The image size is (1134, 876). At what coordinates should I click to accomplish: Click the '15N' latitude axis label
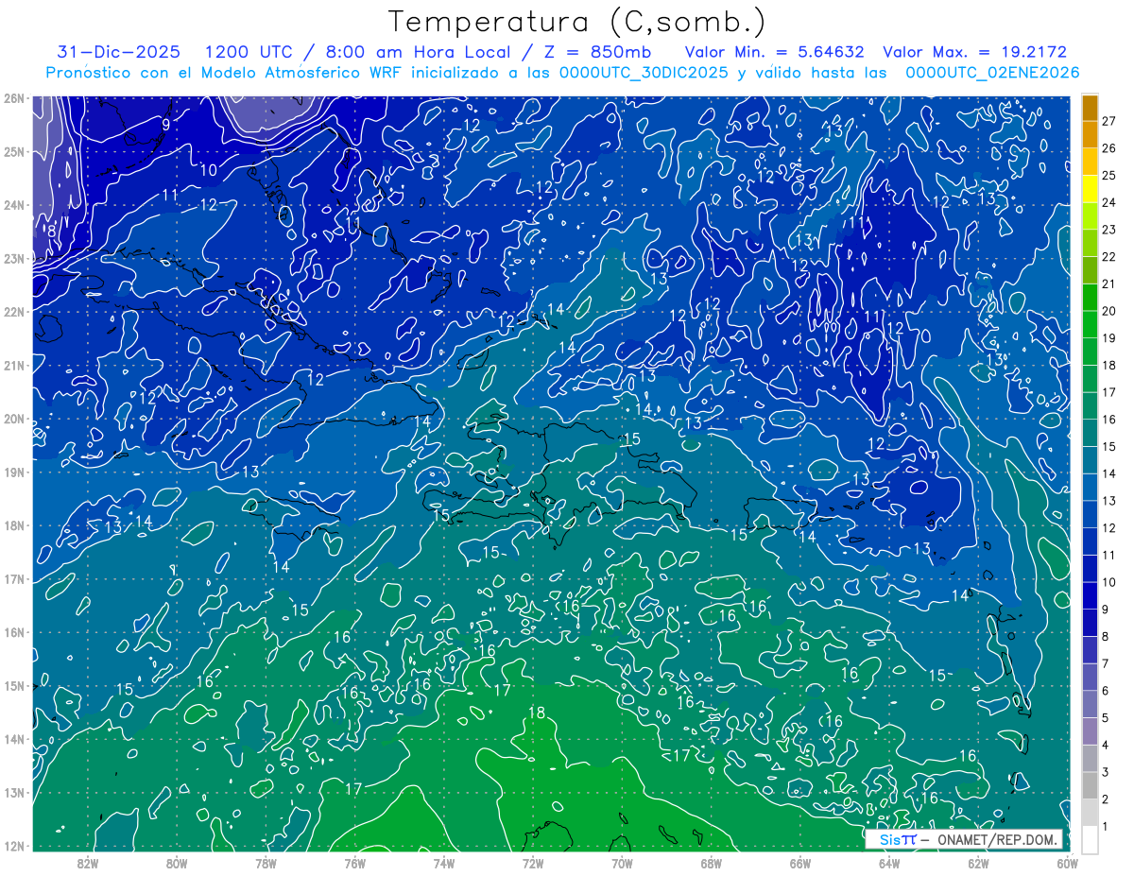[13, 685]
